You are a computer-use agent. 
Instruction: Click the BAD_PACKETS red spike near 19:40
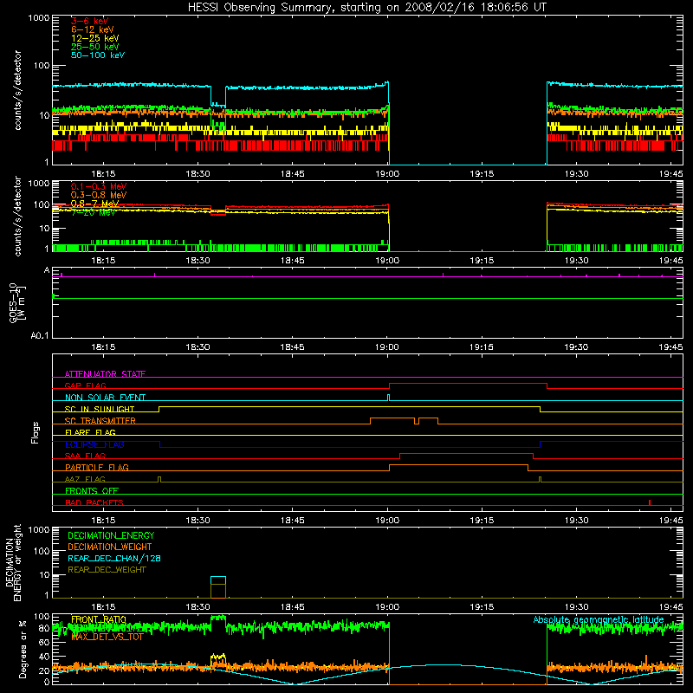(x=650, y=502)
